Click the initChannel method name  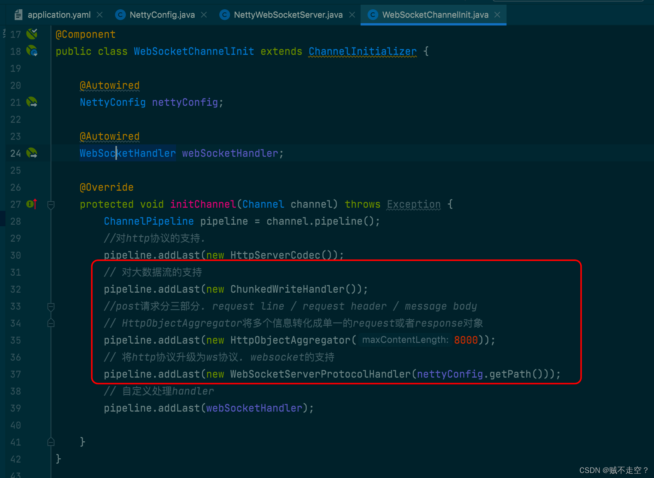203,204
